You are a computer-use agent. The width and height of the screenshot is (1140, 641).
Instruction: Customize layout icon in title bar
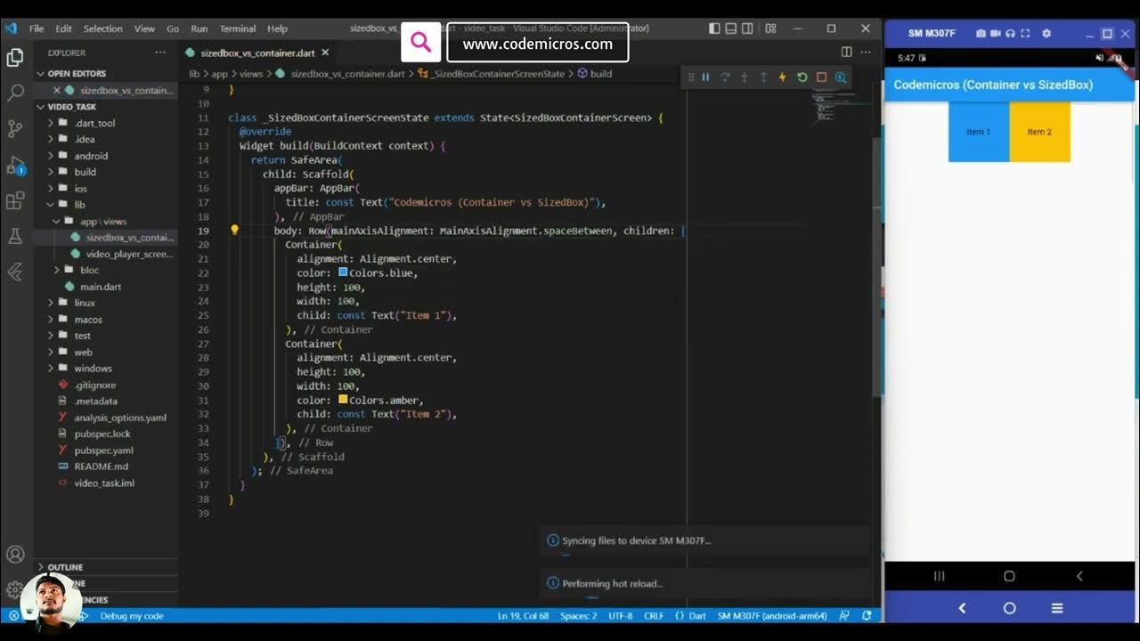point(770,28)
